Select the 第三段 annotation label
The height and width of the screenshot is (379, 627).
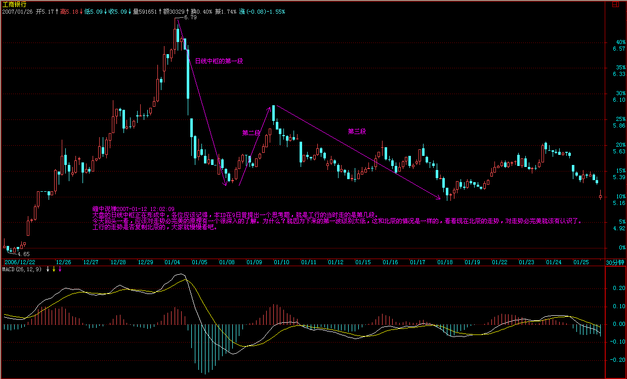357,131
